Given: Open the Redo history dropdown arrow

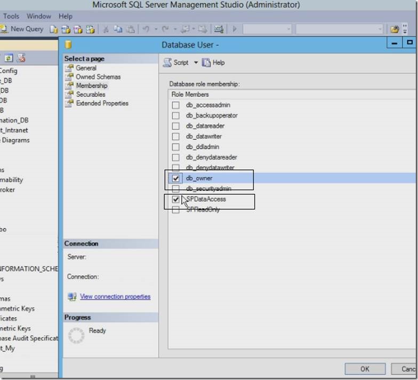Looking at the screenshot, I should coord(175,29).
